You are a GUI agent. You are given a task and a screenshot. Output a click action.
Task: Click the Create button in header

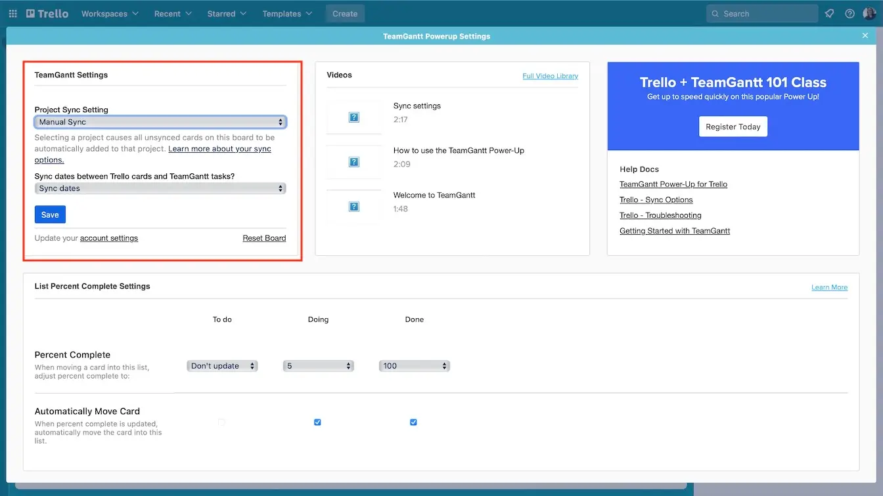click(345, 14)
